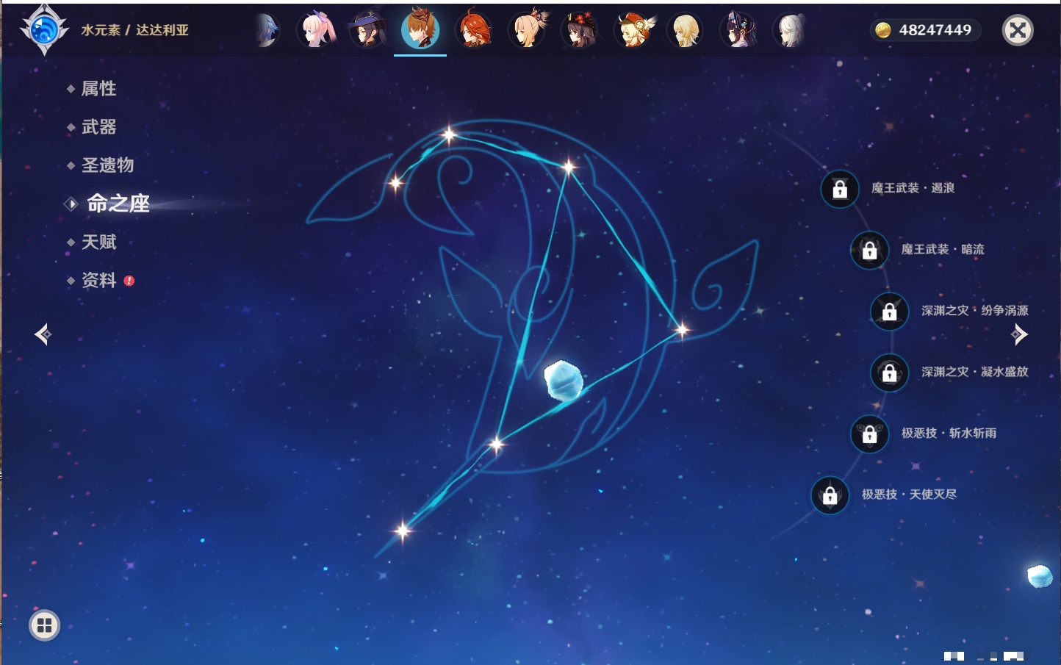Click the lock icon for 深渊之灾·纷争涡源

click(x=890, y=312)
